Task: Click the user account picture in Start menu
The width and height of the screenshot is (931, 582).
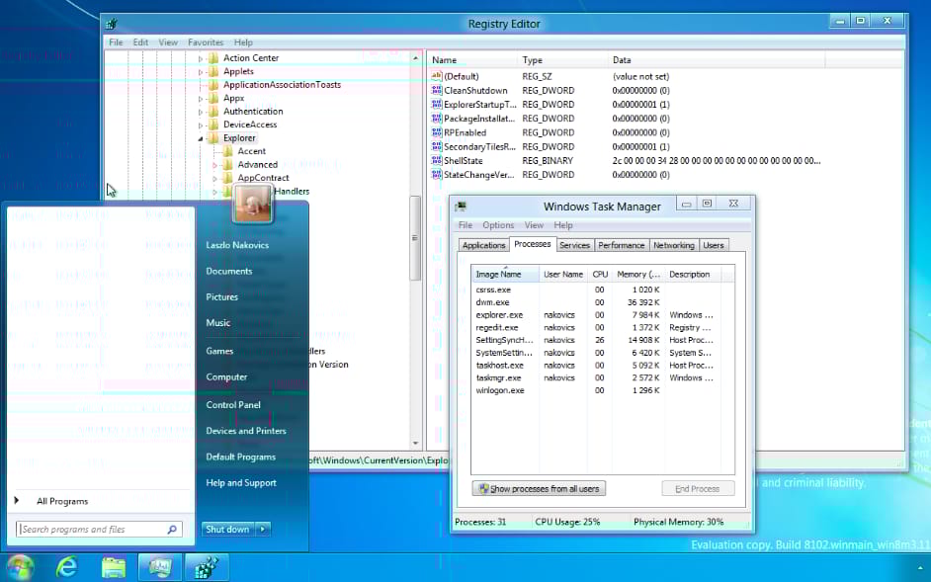Action: (253, 204)
